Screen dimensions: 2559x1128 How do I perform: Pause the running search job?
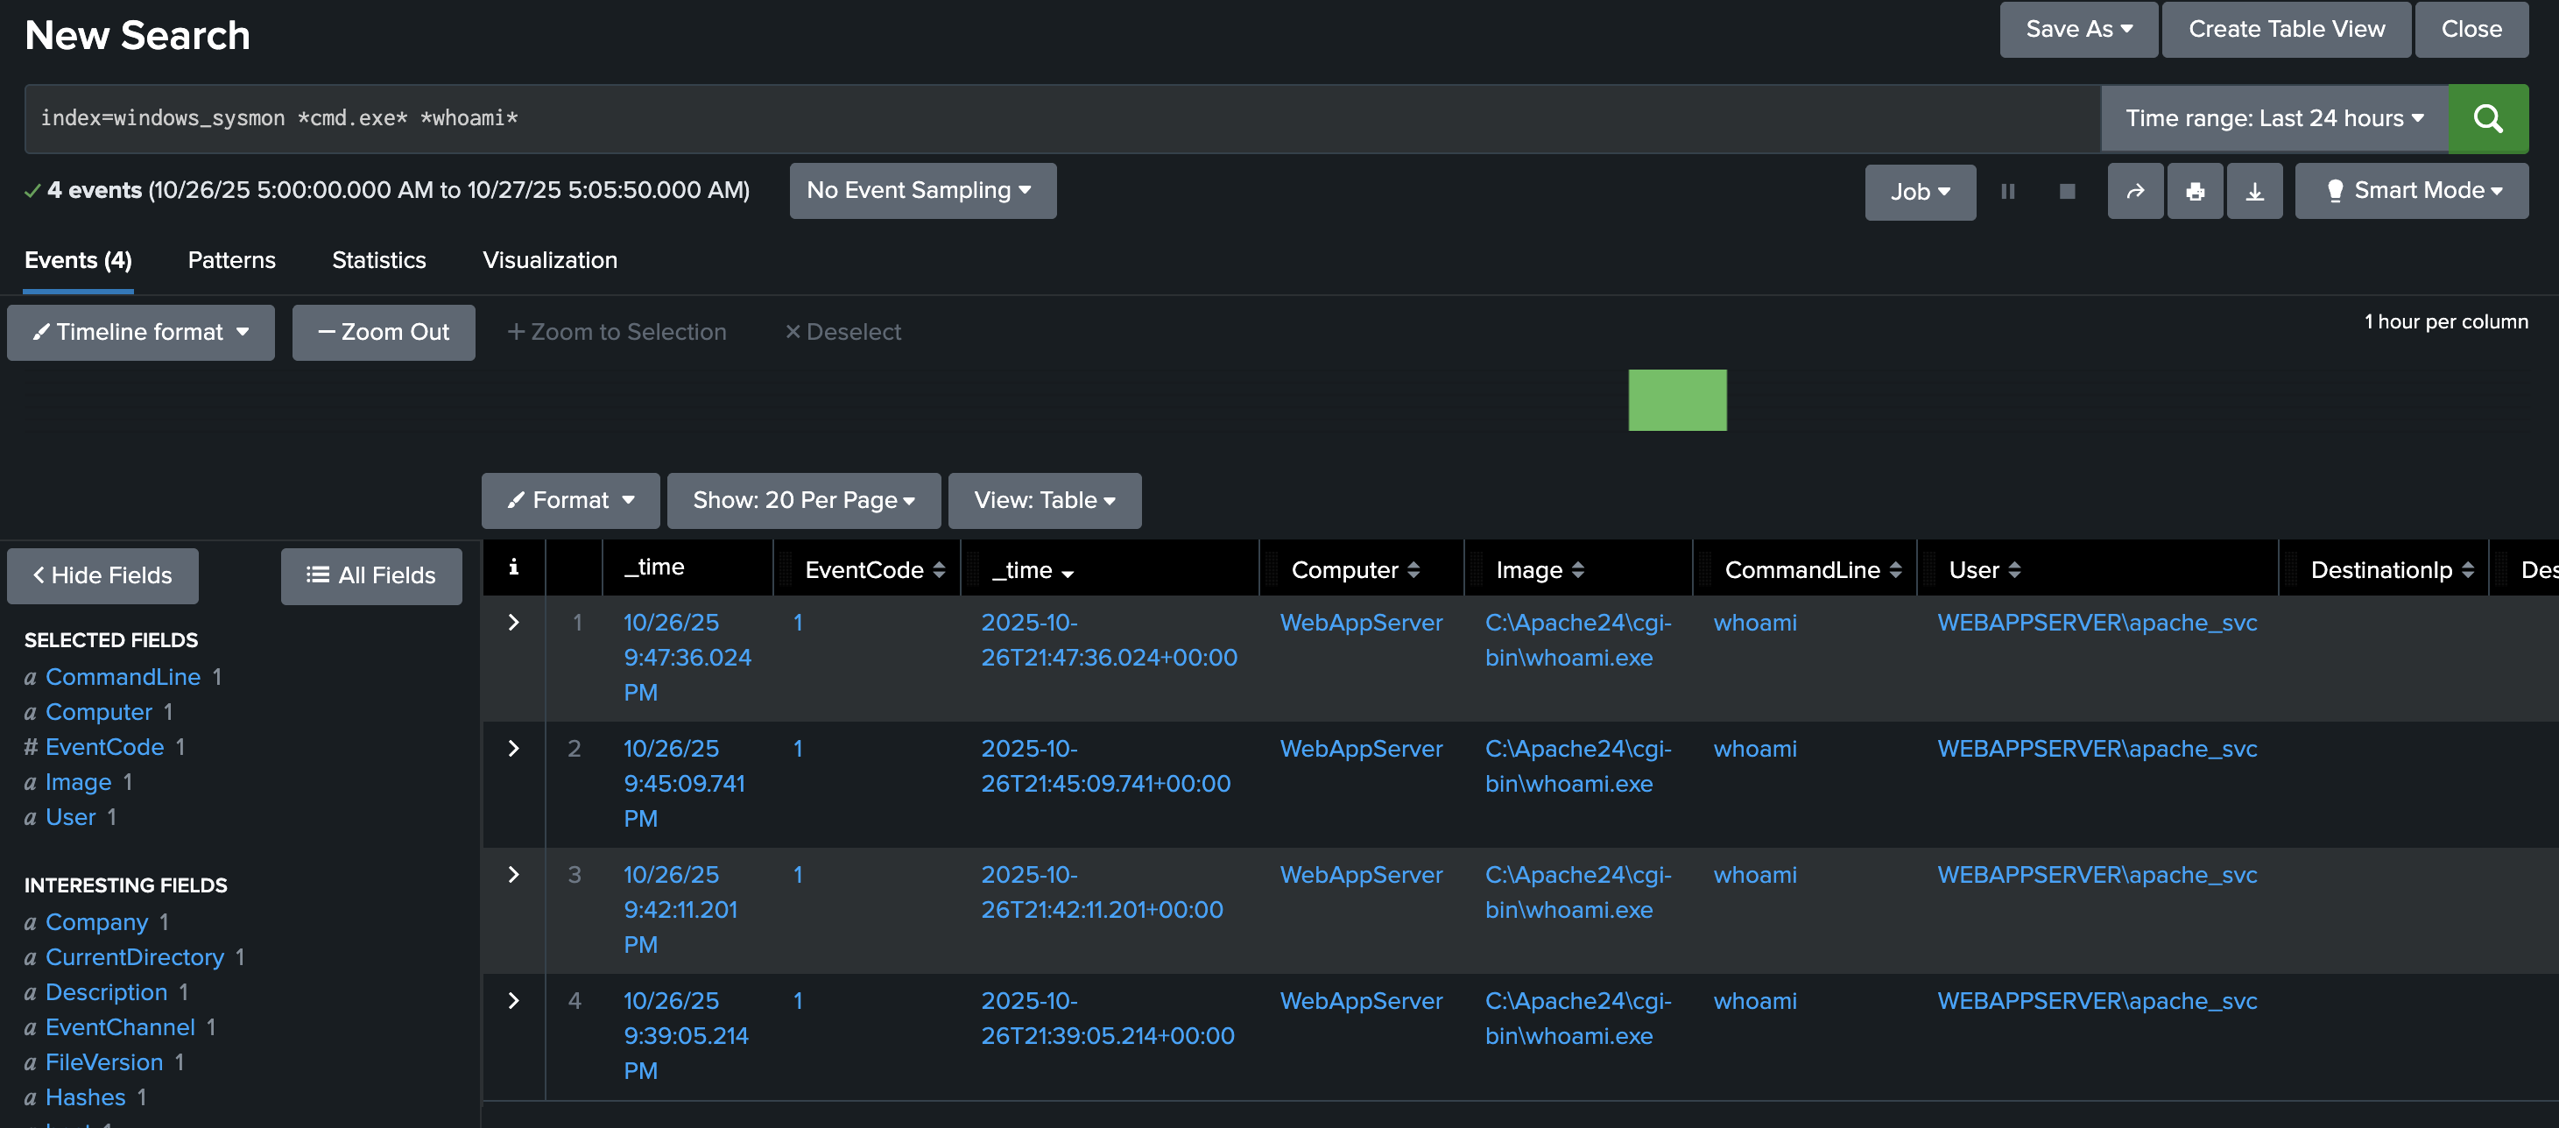(x=2007, y=191)
